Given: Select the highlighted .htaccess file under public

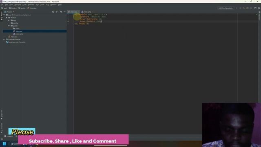Looking at the screenshot, I should (35, 31).
